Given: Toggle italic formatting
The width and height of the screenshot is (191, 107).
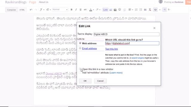Looking at the screenshot, I should [76, 10].
